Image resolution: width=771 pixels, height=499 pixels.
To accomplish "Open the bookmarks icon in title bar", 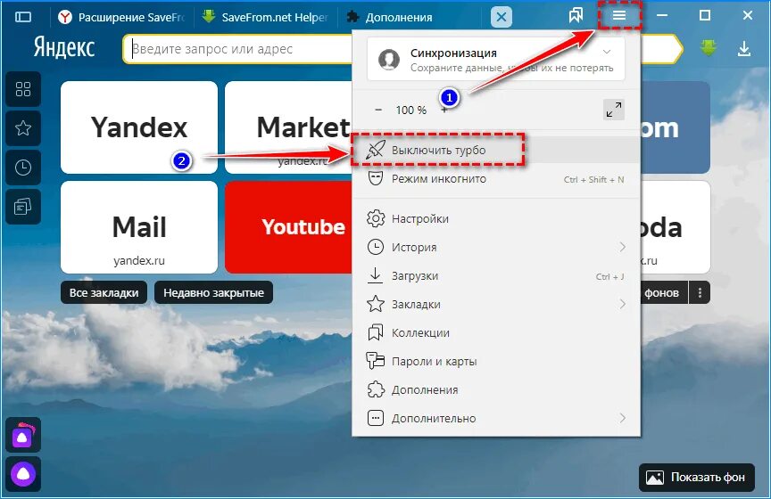I will click(x=576, y=16).
